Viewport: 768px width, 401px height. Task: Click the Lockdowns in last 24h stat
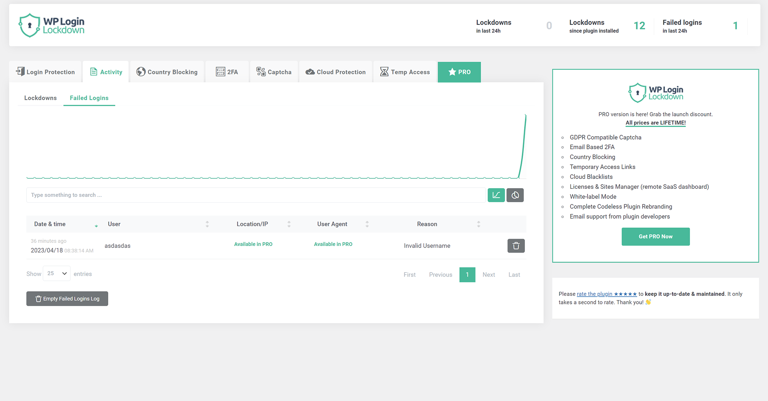(x=514, y=26)
